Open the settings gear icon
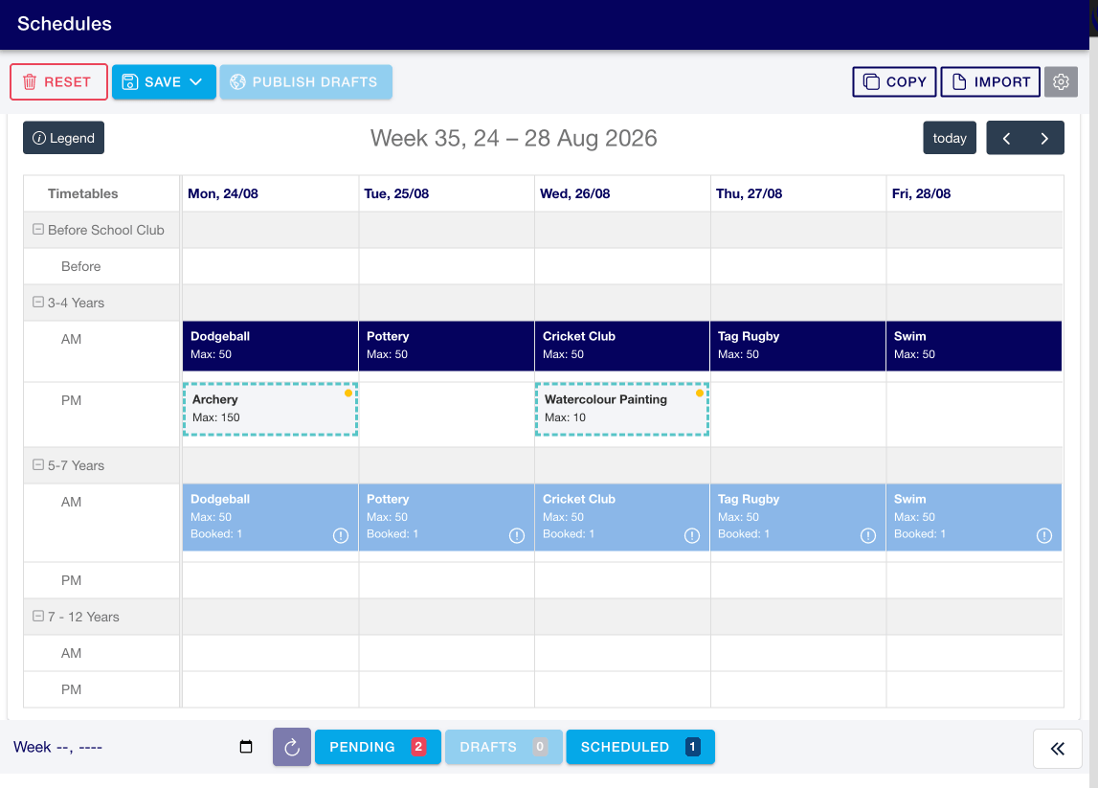 [1061, 82]
